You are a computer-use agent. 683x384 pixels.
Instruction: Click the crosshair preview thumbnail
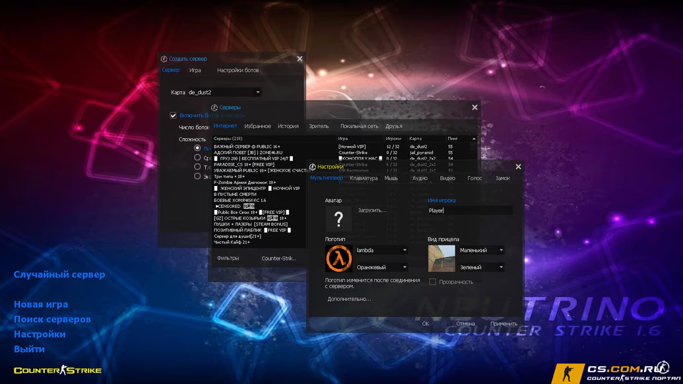tap(441, 258)
